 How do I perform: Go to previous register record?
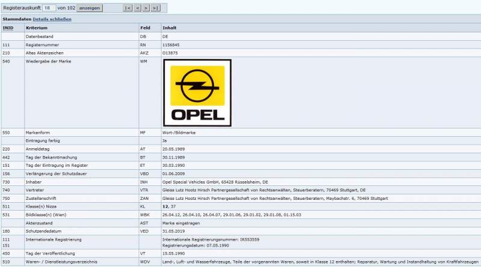[138, 8]
